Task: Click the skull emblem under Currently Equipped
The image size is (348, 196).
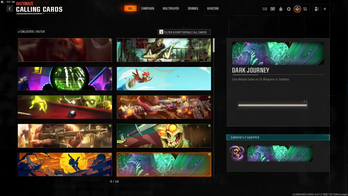Action: click(x=236, y=153)
